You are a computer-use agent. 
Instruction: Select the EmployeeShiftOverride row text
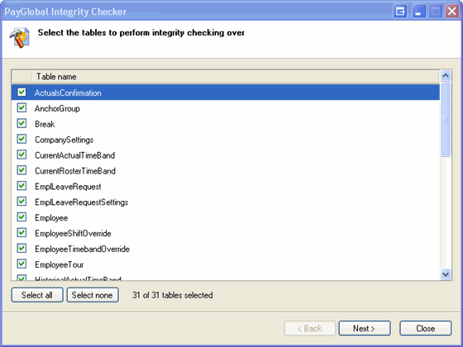pos(73,234)
